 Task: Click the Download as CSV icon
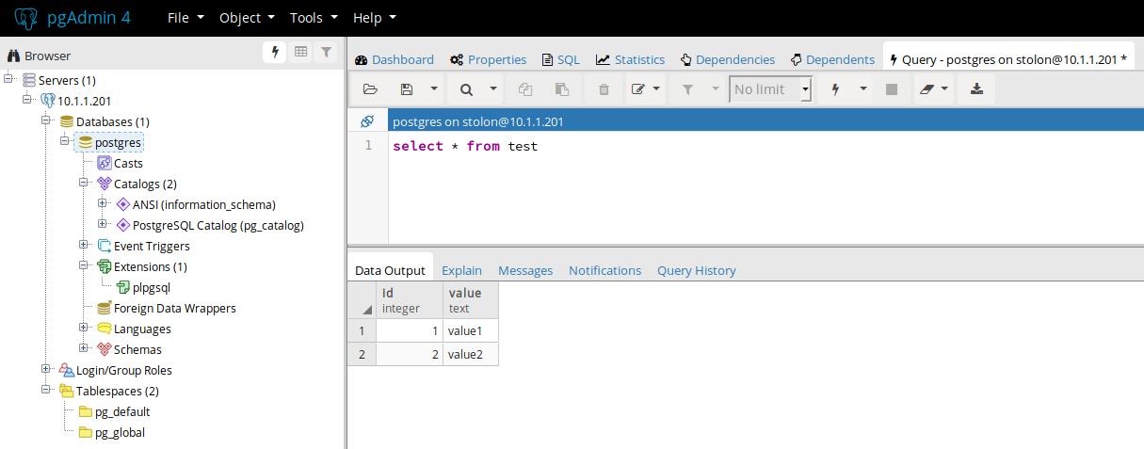point(976,89)
